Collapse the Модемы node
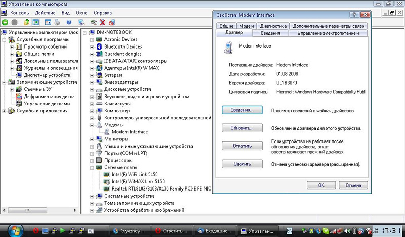Viewport: 405px width, 237px height. coord(92,125)
